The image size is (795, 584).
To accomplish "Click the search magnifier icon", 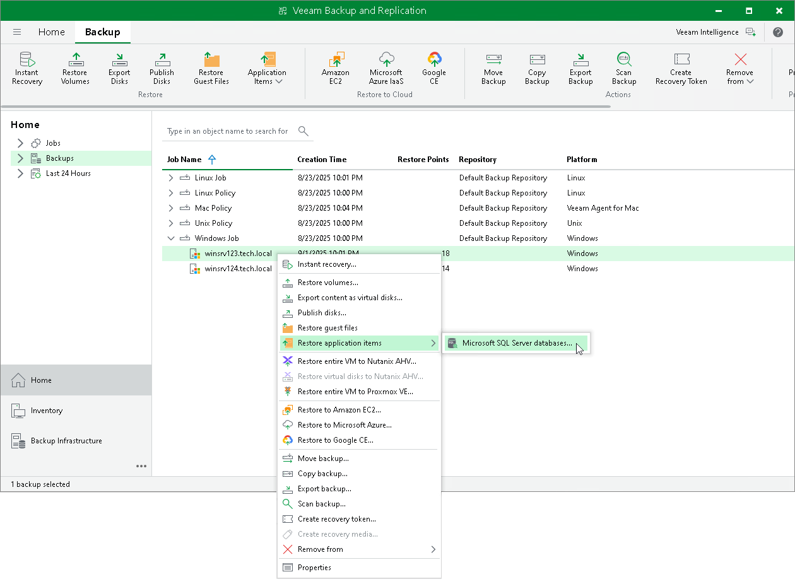I will pyautogui.click(x=303, y=131).
